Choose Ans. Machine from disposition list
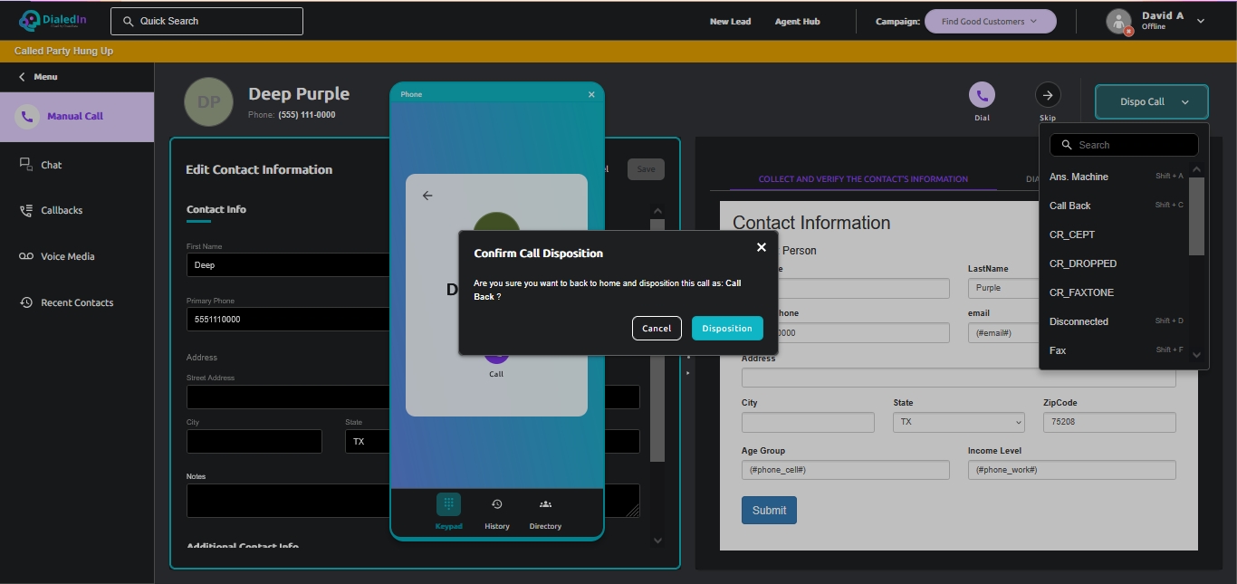 (1078, 177)
